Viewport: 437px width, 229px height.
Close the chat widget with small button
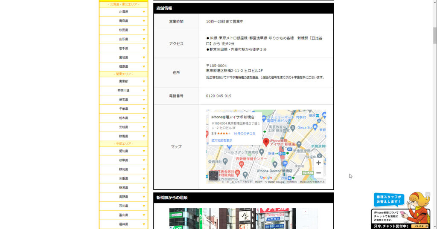point(428,194)
